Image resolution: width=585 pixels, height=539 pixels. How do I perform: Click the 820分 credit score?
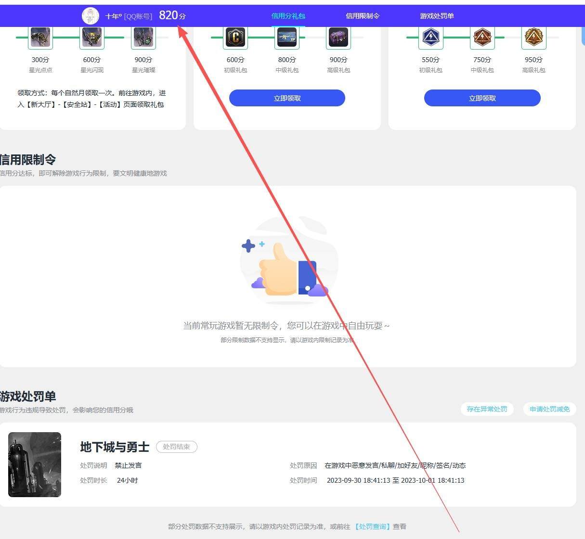point(172,15)
